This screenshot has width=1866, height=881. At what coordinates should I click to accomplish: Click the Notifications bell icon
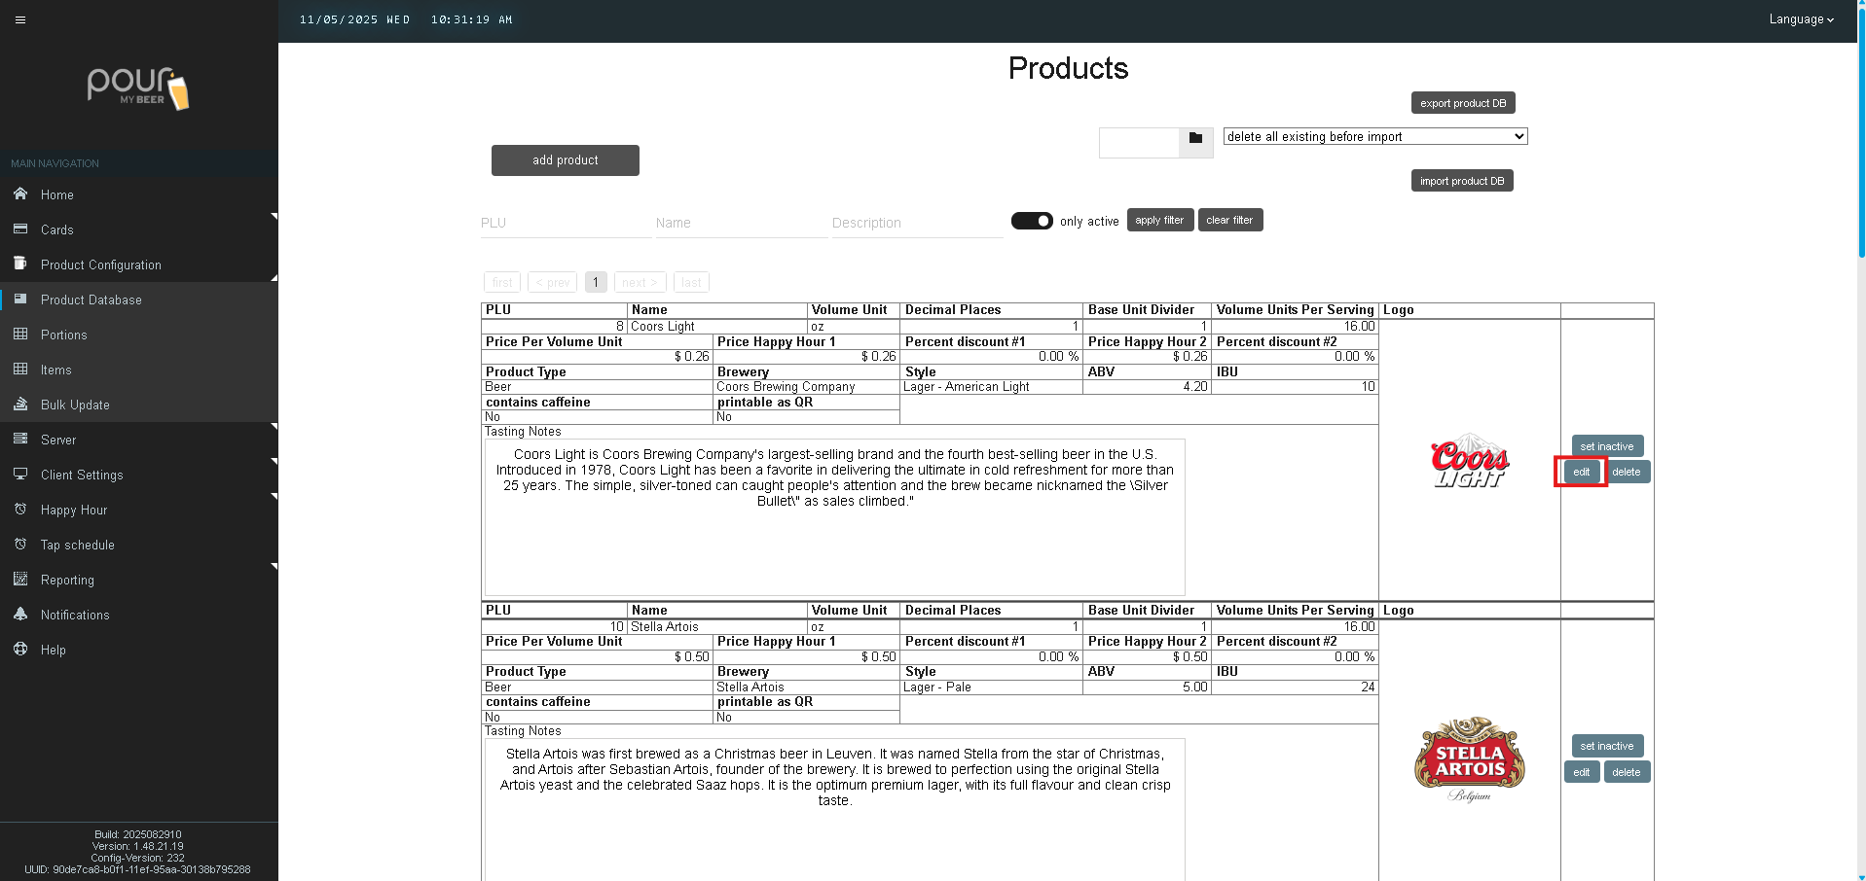(20, 615)
